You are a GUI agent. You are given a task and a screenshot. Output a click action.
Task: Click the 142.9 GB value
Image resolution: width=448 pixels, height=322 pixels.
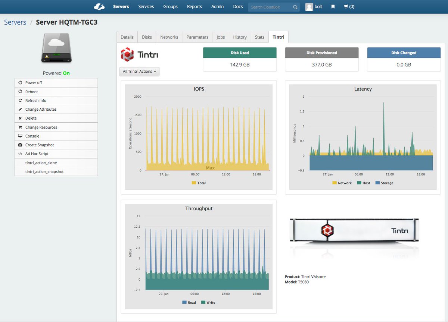point(240,65)
